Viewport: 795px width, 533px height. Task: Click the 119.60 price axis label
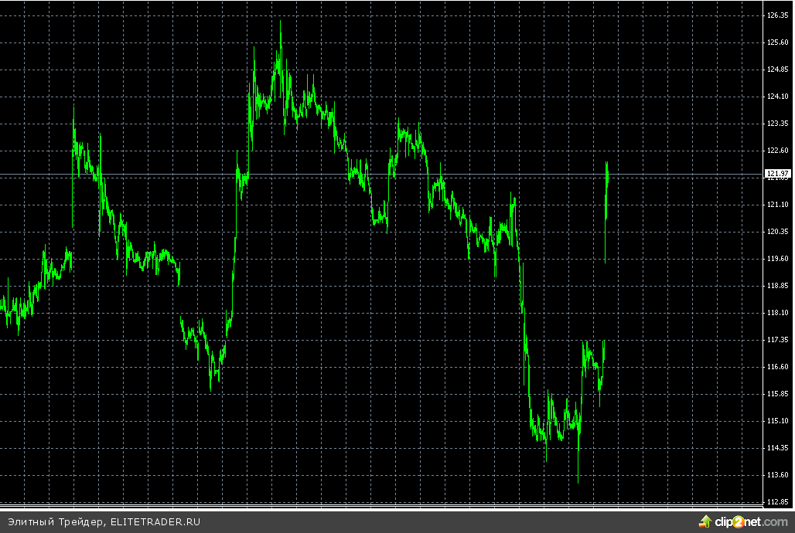[777, 259]
